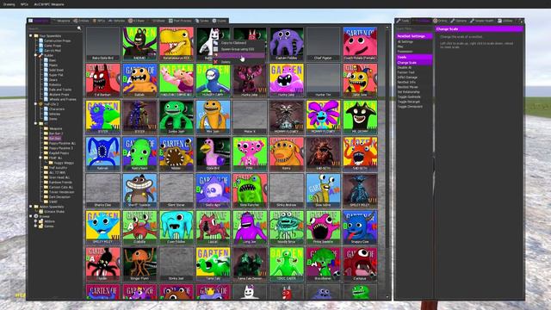Open the Entities tab
The height and width of the screenshot is (310, 551).
[x=81, y=21]
